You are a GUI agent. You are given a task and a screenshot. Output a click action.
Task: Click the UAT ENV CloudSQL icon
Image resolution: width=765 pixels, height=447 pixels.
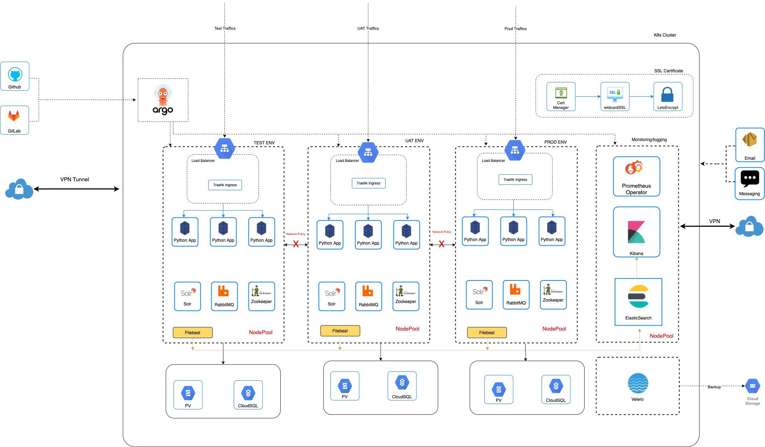tap(402, 383)
